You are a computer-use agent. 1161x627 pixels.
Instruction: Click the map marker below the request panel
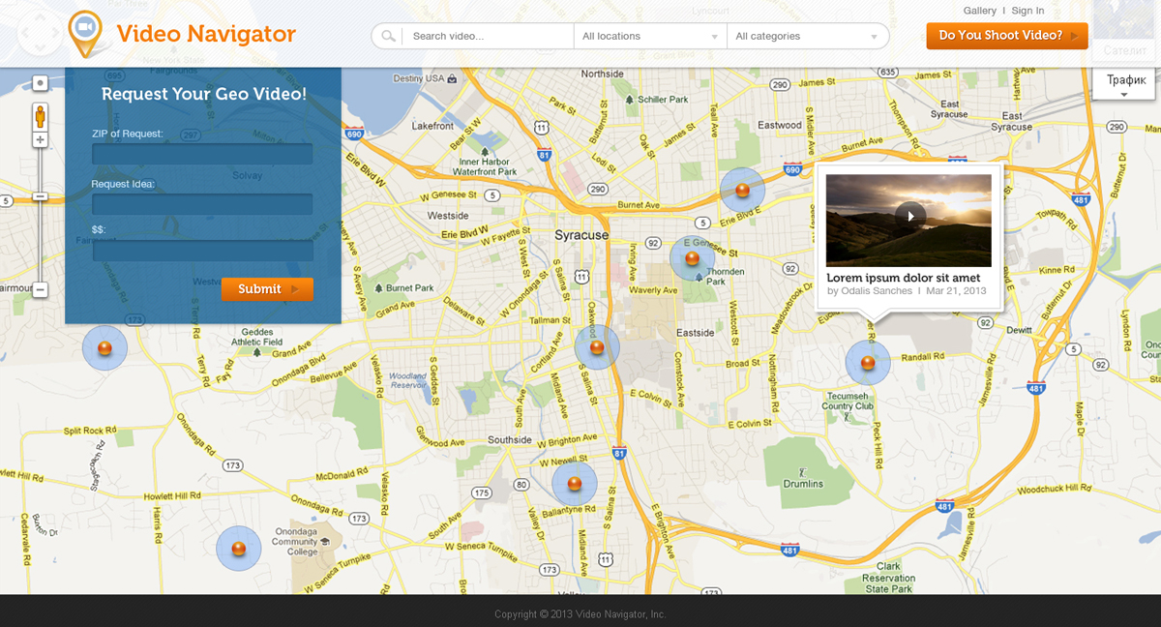(104, 348)
